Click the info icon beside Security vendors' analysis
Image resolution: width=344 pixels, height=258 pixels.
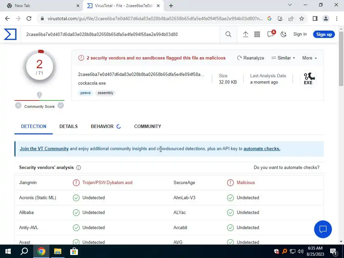tap(79, 168)
